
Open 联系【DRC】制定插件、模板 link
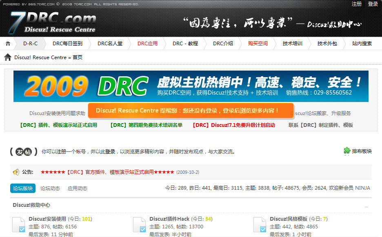(321, 125)
